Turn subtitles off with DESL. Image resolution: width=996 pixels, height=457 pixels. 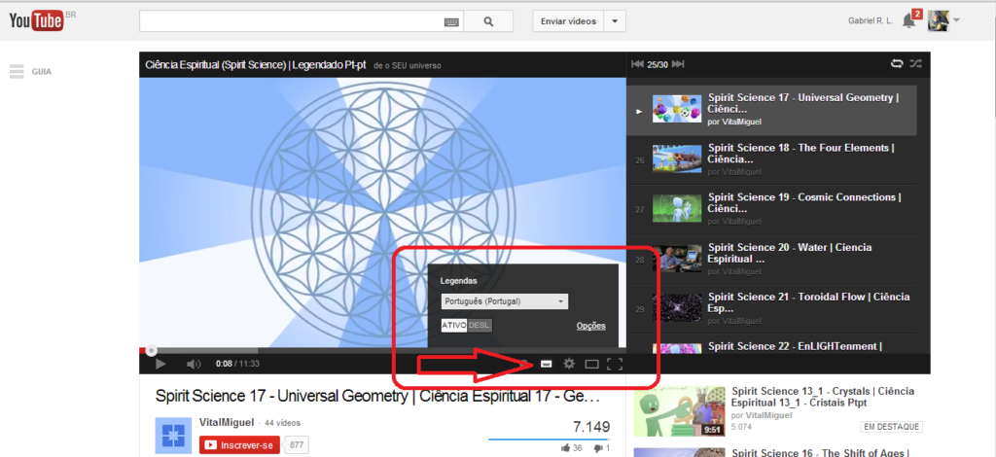480,326
